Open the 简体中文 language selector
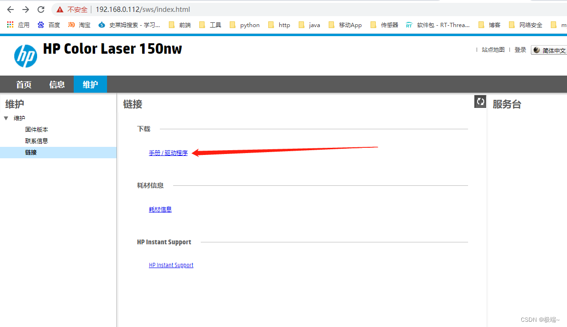 549,50
